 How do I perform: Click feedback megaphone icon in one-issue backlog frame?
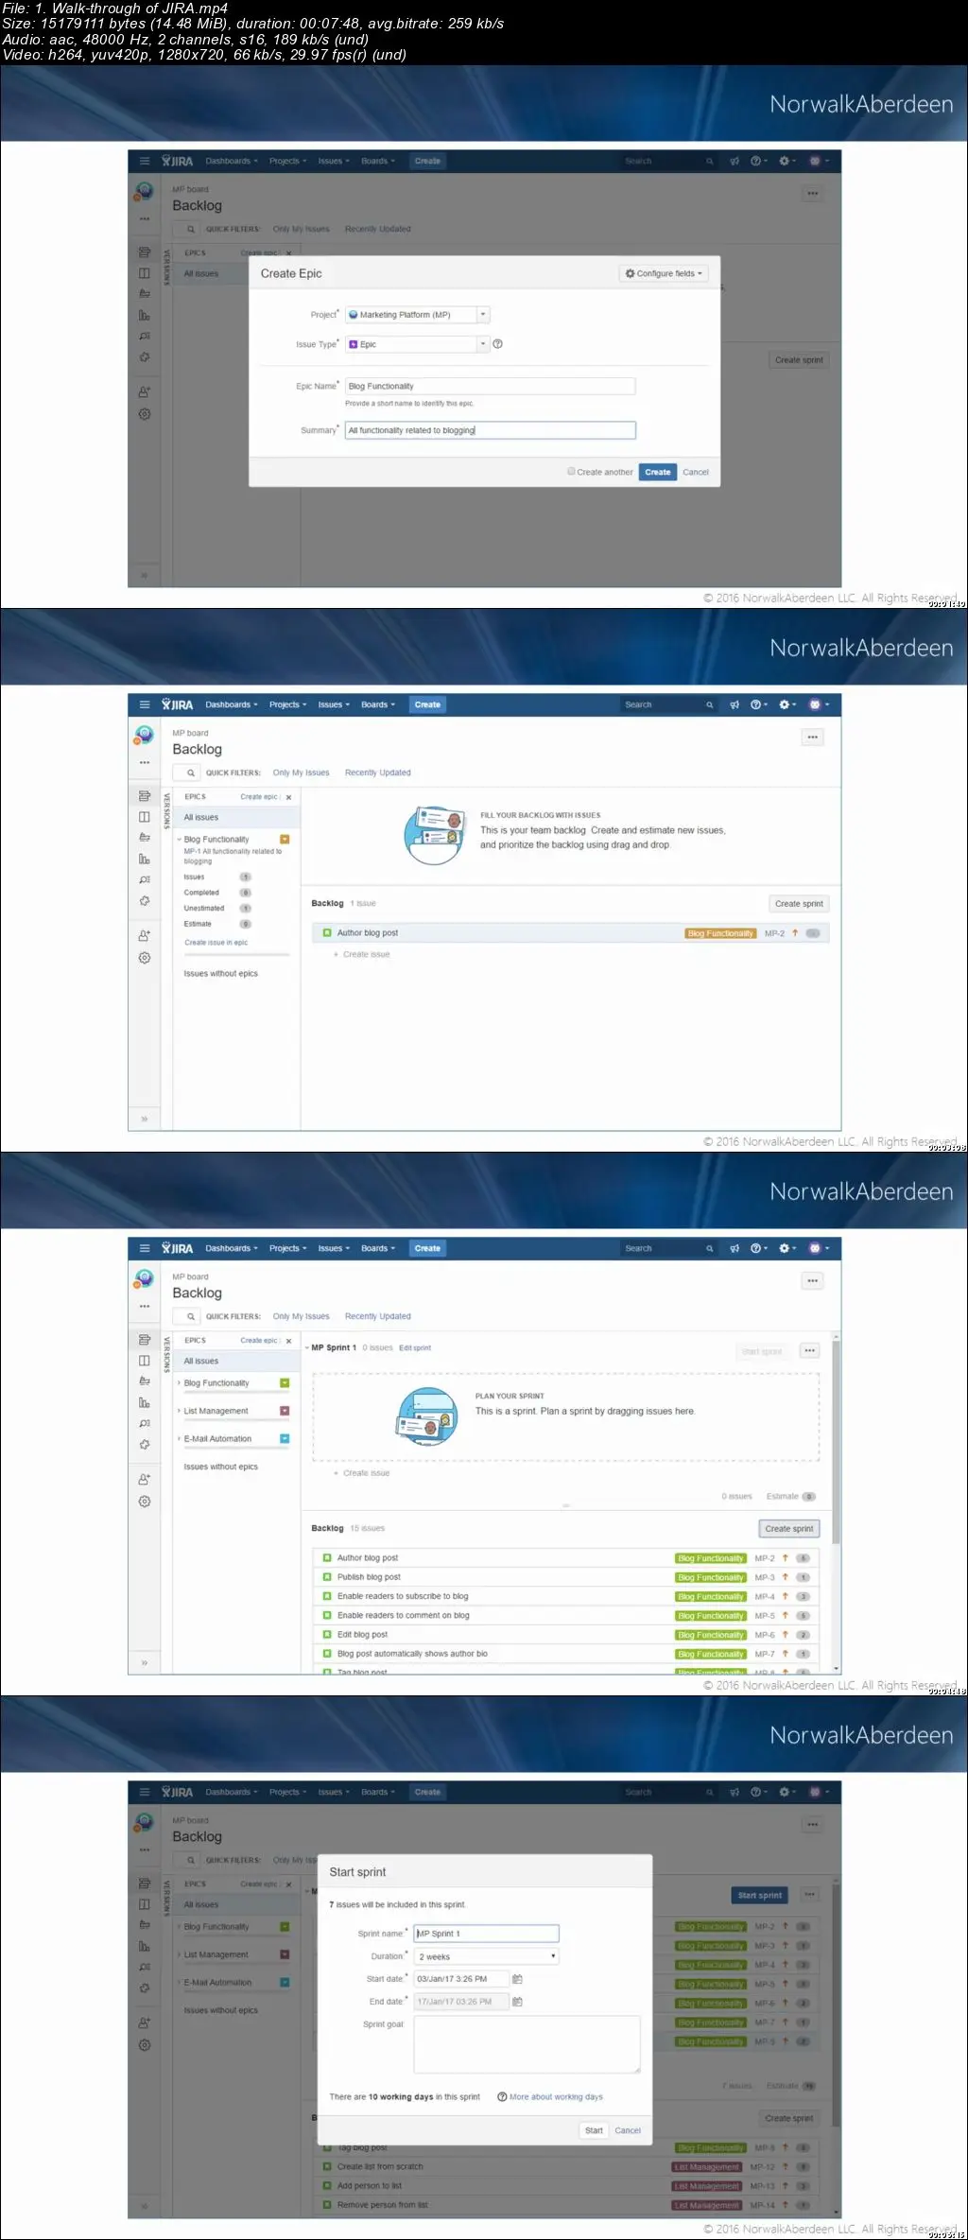coord(735,704)
